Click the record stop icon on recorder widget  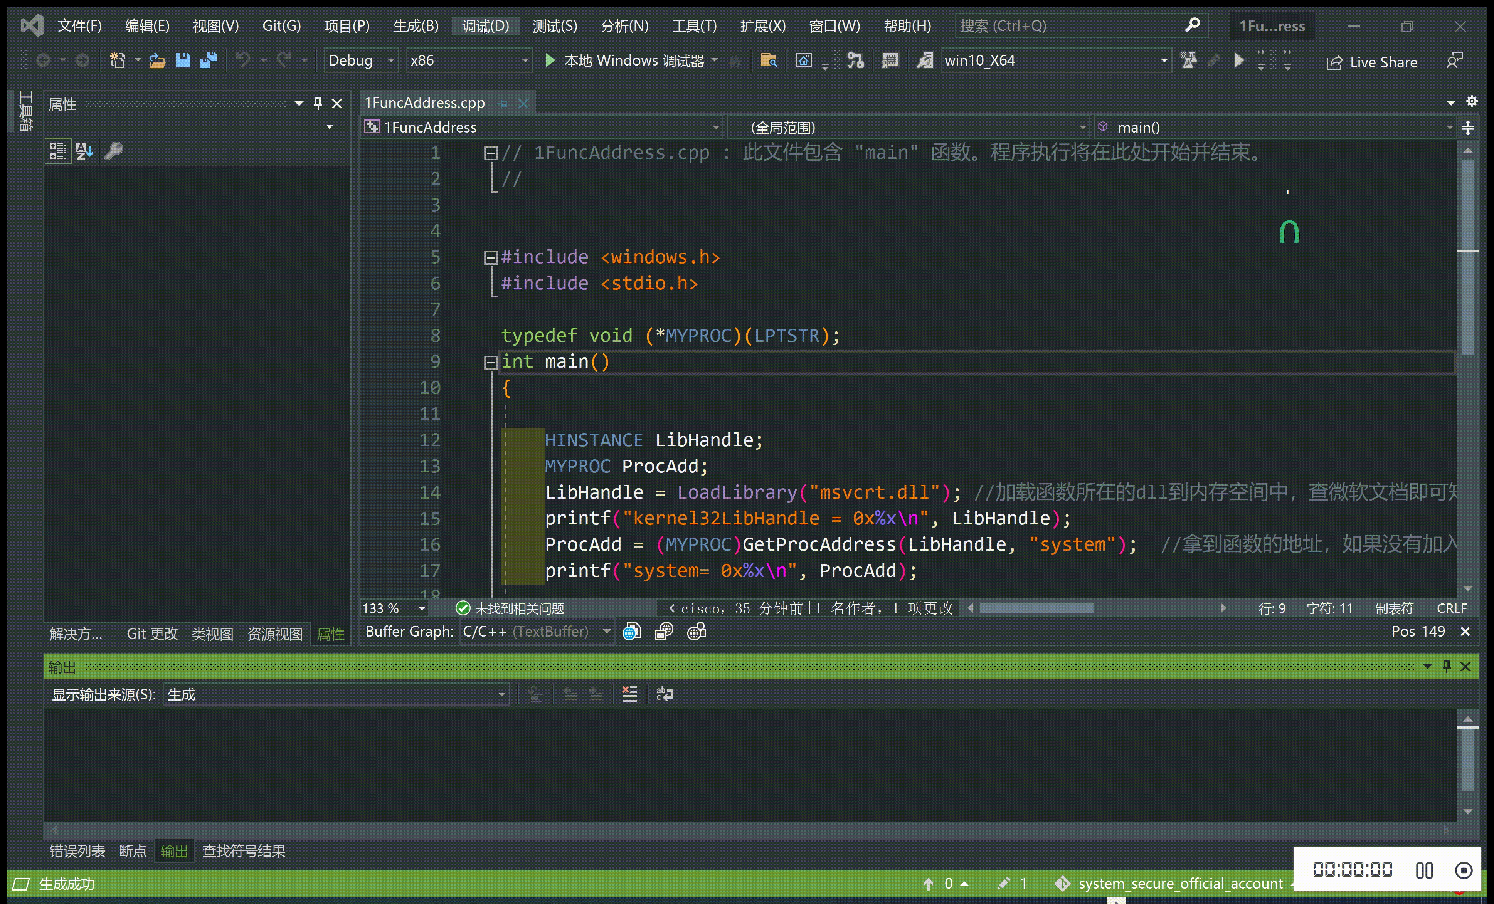point(1464,870)
